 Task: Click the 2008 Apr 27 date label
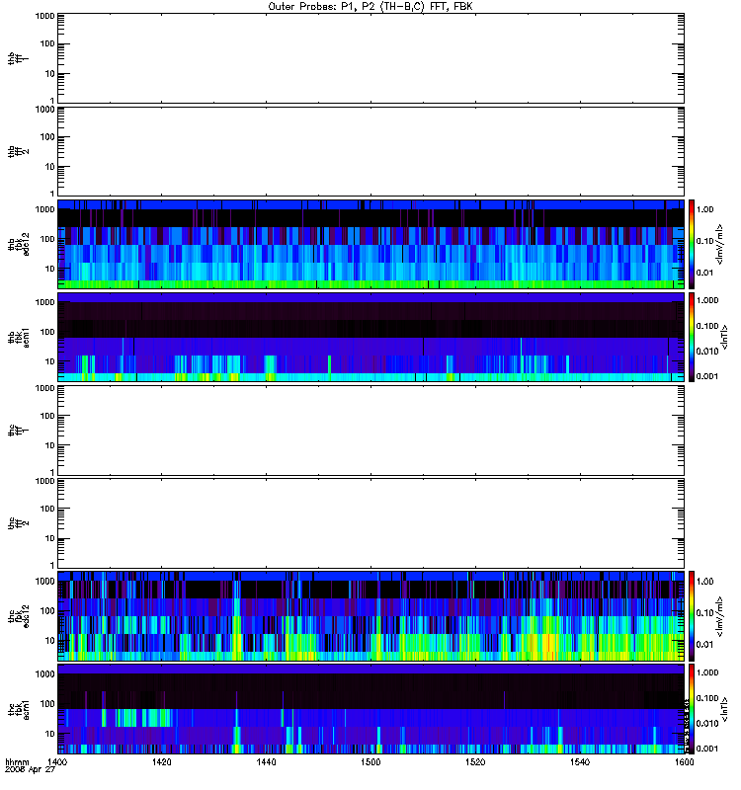click(x=31, y=770)
